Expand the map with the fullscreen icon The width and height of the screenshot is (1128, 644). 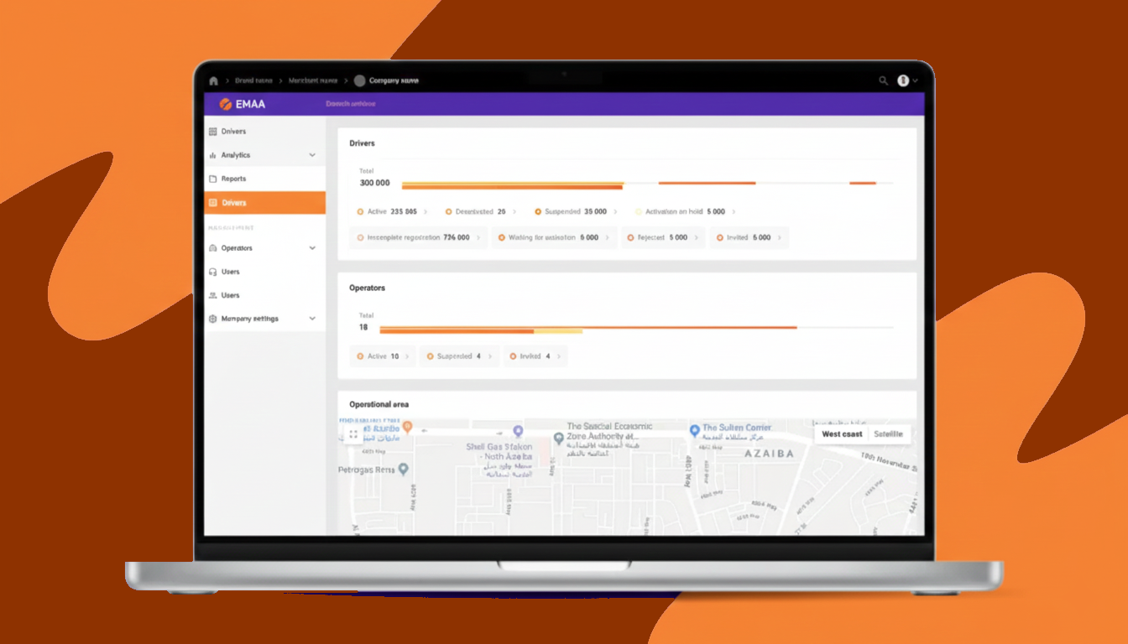click(353, 434)
